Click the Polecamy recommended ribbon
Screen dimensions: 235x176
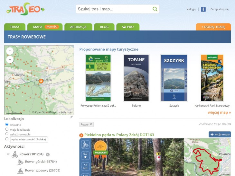[x=100, y=149]
